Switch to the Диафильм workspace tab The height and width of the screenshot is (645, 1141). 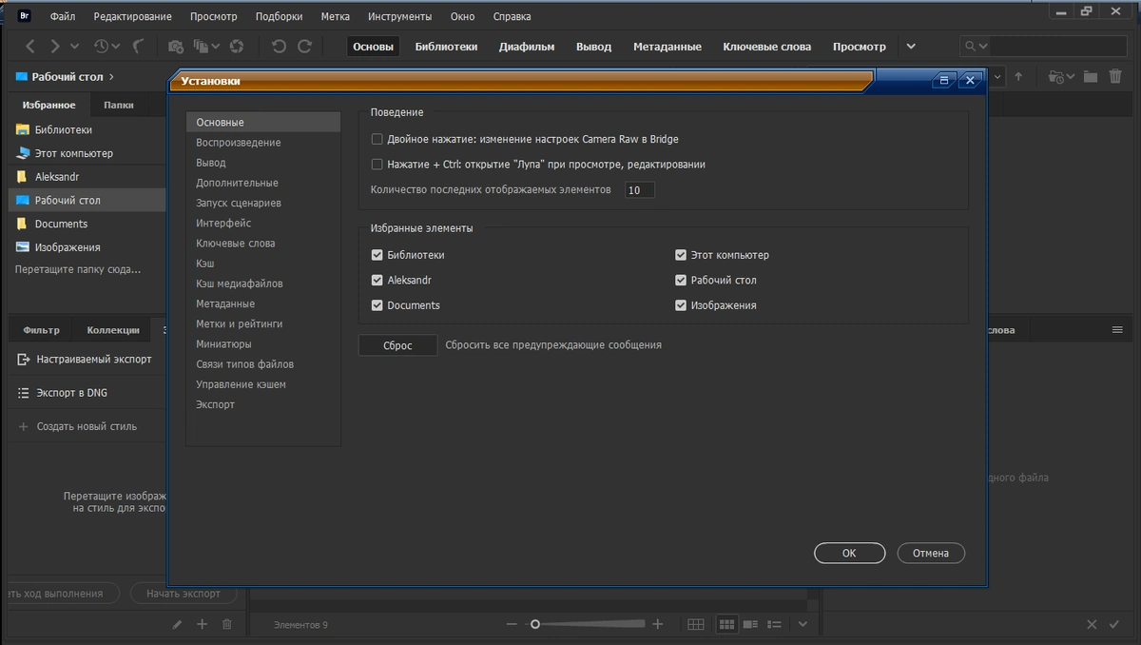[x=527, y=47]
